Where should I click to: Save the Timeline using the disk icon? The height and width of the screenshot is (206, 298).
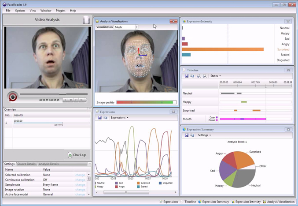(187, 76)
